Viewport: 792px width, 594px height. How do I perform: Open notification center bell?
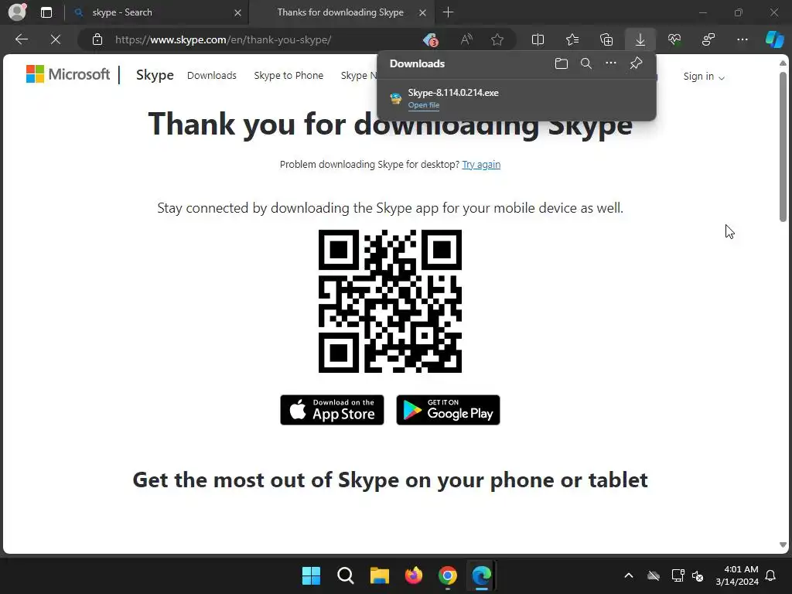coord(771,575)
